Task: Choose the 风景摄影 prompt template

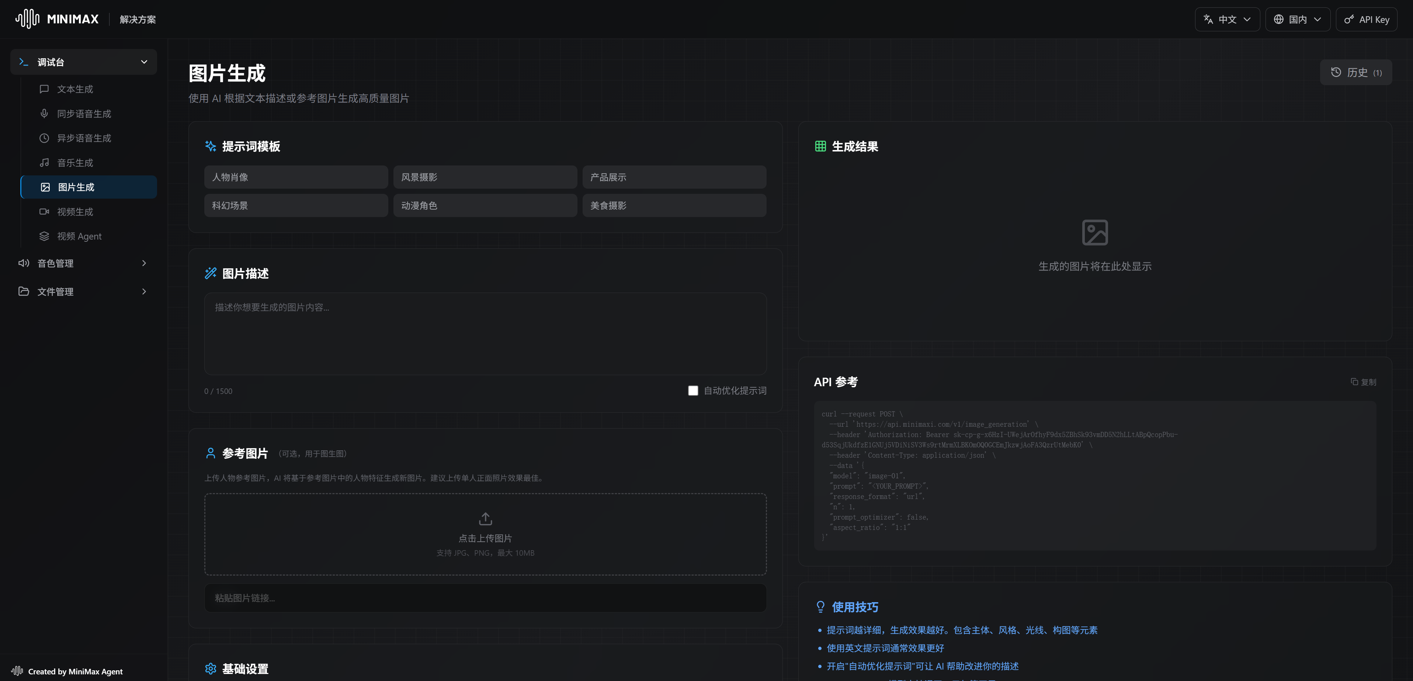Action: (485, 177)
